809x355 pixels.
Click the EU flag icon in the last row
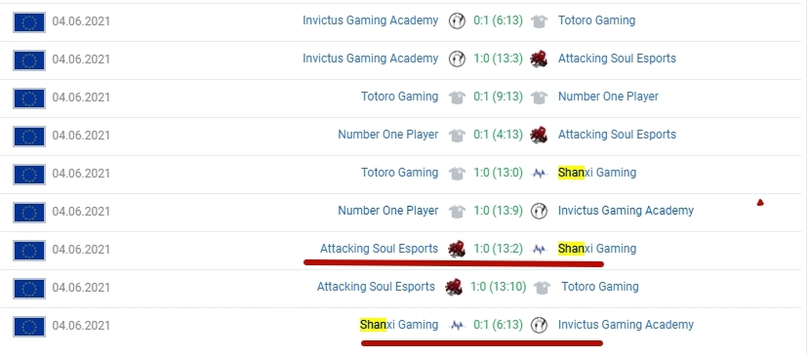click(29, 327)
